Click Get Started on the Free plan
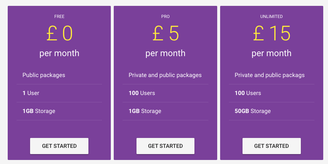Image resolution: width=328 pixels, height=164 pixels. [x=59, y=146]
